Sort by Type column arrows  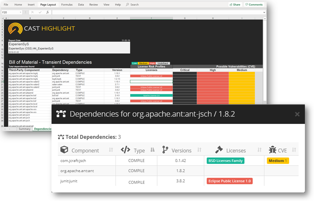click(152, 150)
